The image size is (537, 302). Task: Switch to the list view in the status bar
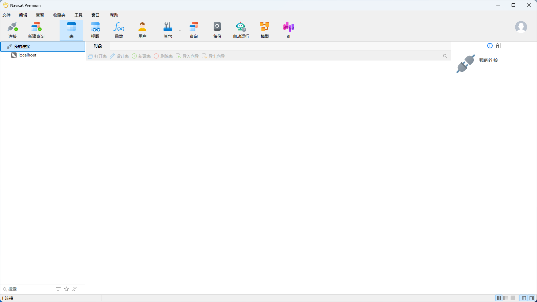click(x=506, y=298)
